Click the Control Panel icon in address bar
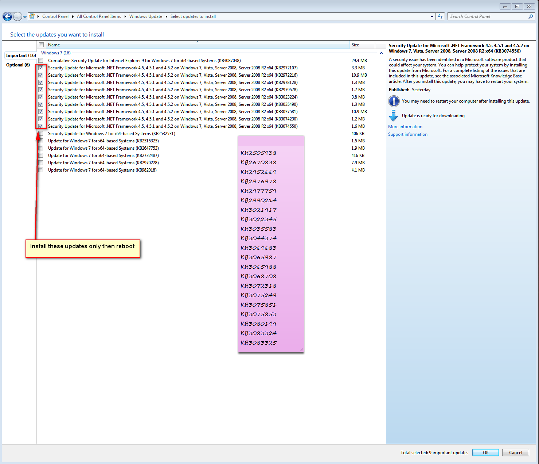Image resolution: width=539 pixels, height=464 pixels. pyautogui.click(x=32, y=16)
